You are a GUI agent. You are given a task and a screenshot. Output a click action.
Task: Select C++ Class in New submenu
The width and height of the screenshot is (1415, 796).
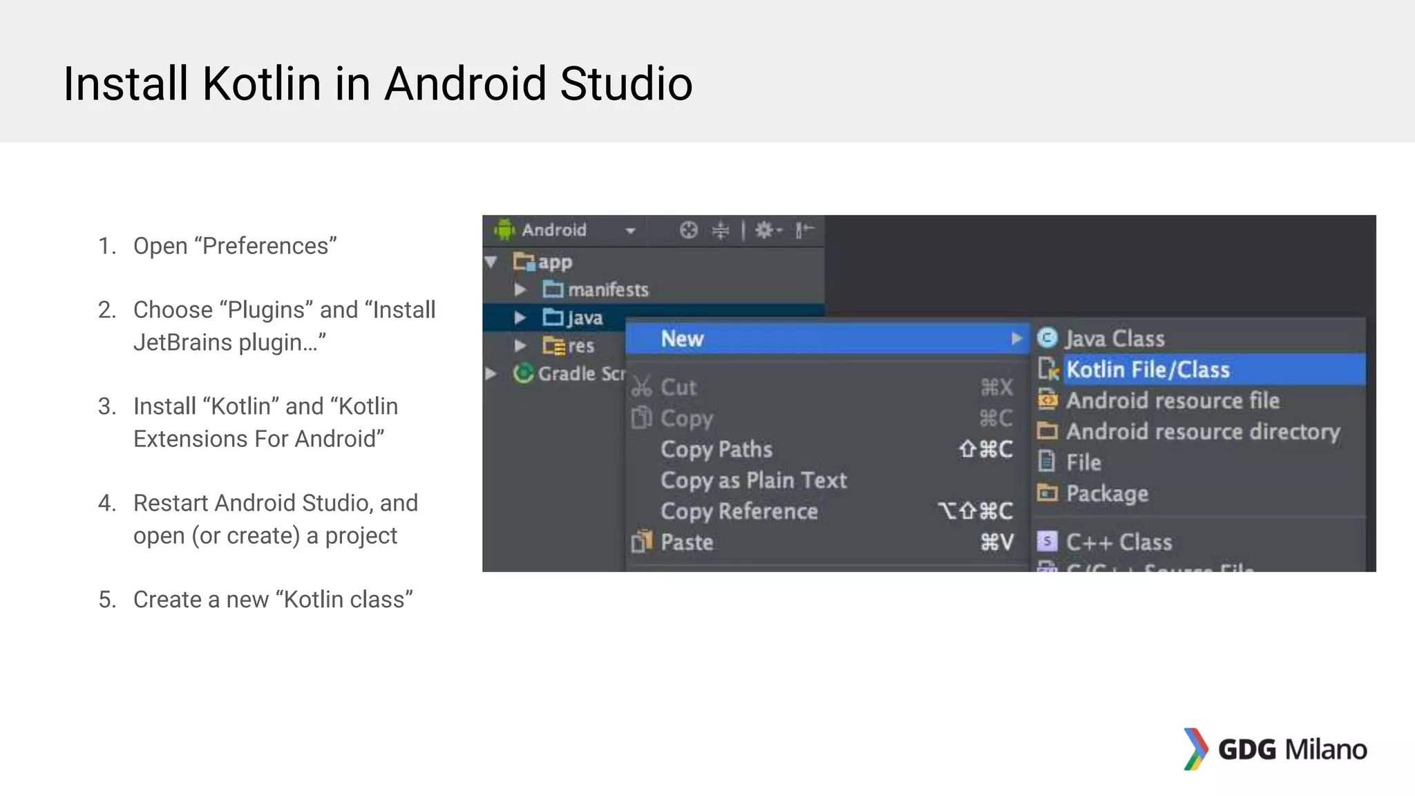pos(1199,542)
